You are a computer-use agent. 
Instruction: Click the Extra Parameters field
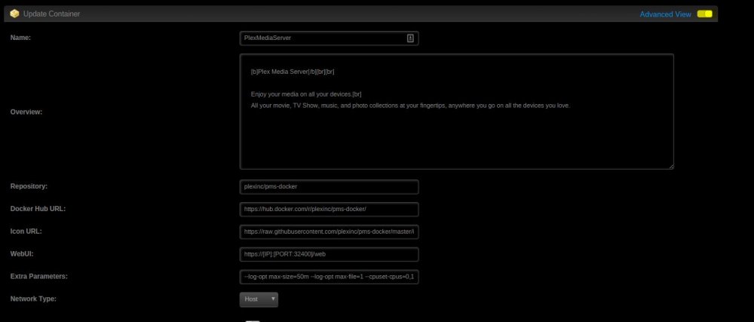(x=329, y=277)
